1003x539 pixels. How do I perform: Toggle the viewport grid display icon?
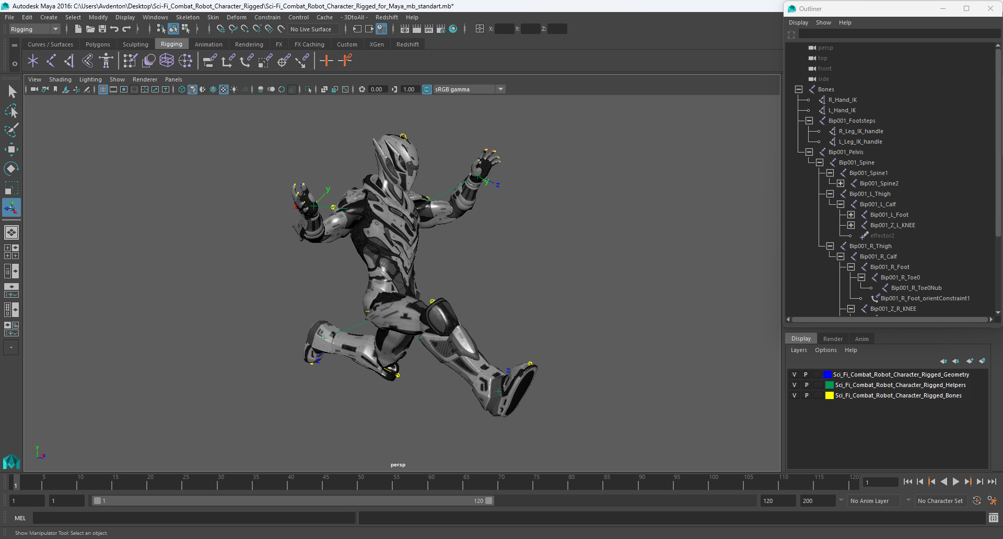coord(103,89)
